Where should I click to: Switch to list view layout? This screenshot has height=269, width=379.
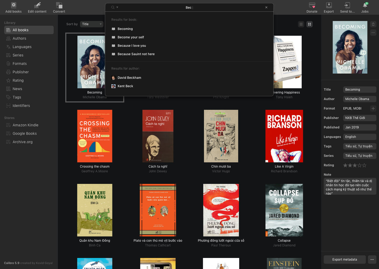301,24
